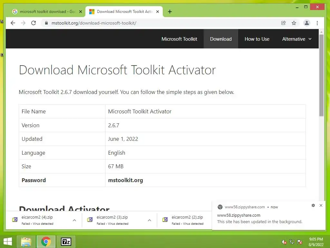Click the page vertical scrollbar thumb
This screenshot has height=248, width=330.
click(x=321, y=75)
